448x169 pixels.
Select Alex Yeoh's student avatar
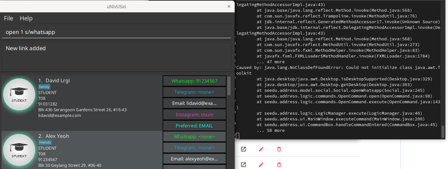[19, 150]
